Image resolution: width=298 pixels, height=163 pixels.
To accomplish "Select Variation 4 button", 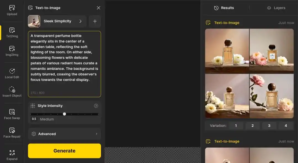I will coord(286,126).
